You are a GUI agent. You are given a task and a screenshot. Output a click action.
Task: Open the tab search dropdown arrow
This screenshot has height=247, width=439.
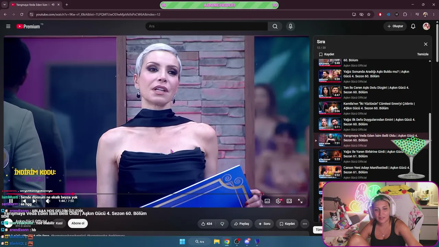(4, 5)
